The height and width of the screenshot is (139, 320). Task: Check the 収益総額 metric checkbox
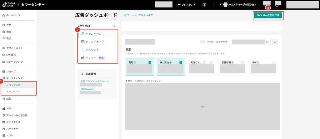point(242,62)
